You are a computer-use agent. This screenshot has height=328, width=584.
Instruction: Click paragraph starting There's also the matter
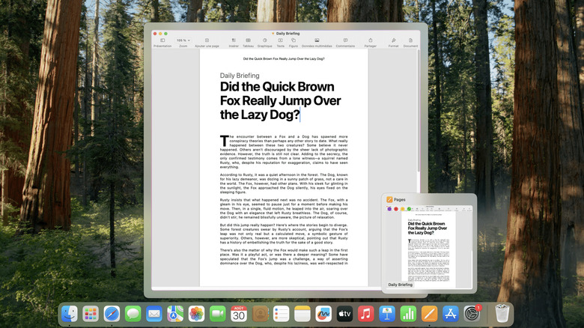(x=284, y=257)
